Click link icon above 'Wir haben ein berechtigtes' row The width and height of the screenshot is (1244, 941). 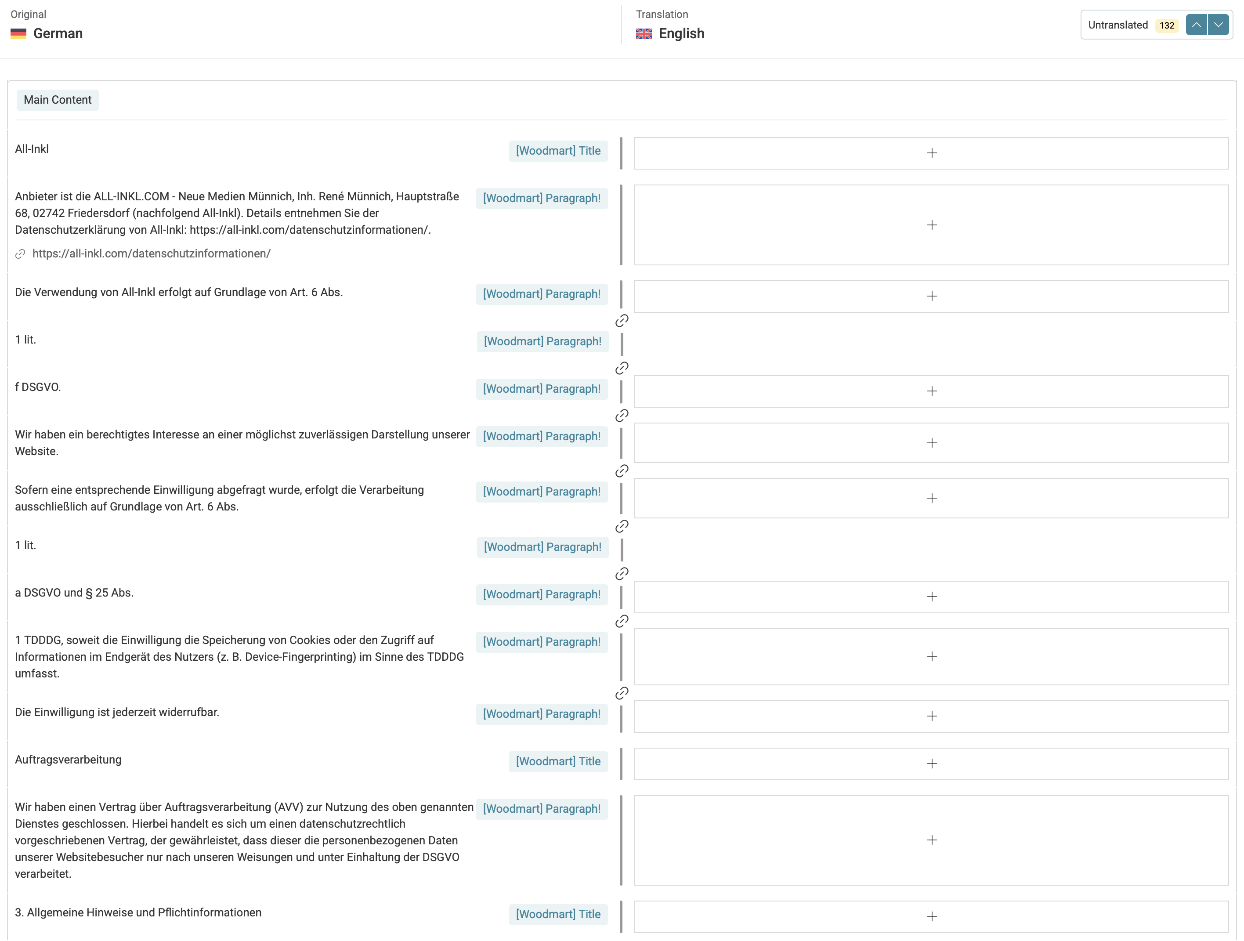(622, 416)
